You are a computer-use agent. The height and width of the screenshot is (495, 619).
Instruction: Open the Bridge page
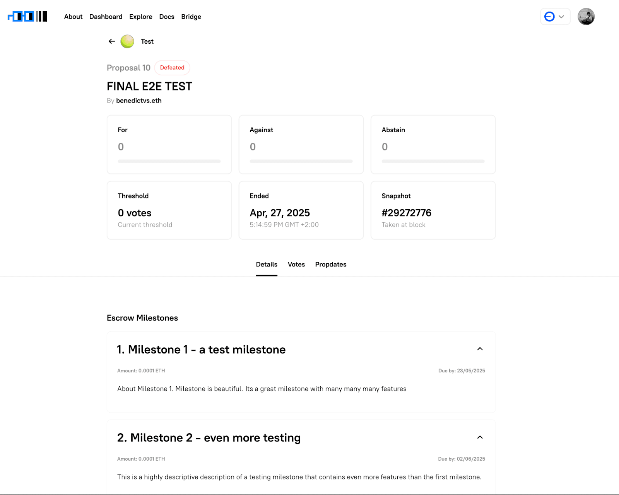point(191,17)
